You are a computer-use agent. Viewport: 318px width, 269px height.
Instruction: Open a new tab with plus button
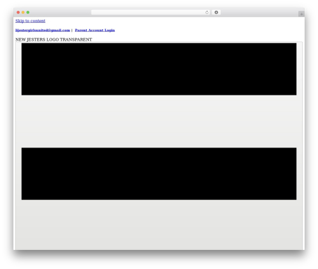301,14
